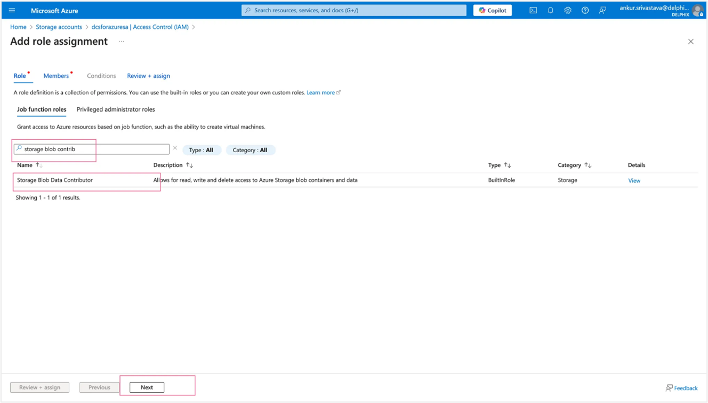
Task: Open Copilot from the top bar
Action: click(492, 10)
